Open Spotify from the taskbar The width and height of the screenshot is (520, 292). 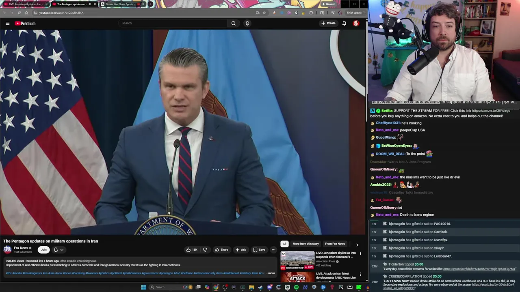[x=296, y=287]
